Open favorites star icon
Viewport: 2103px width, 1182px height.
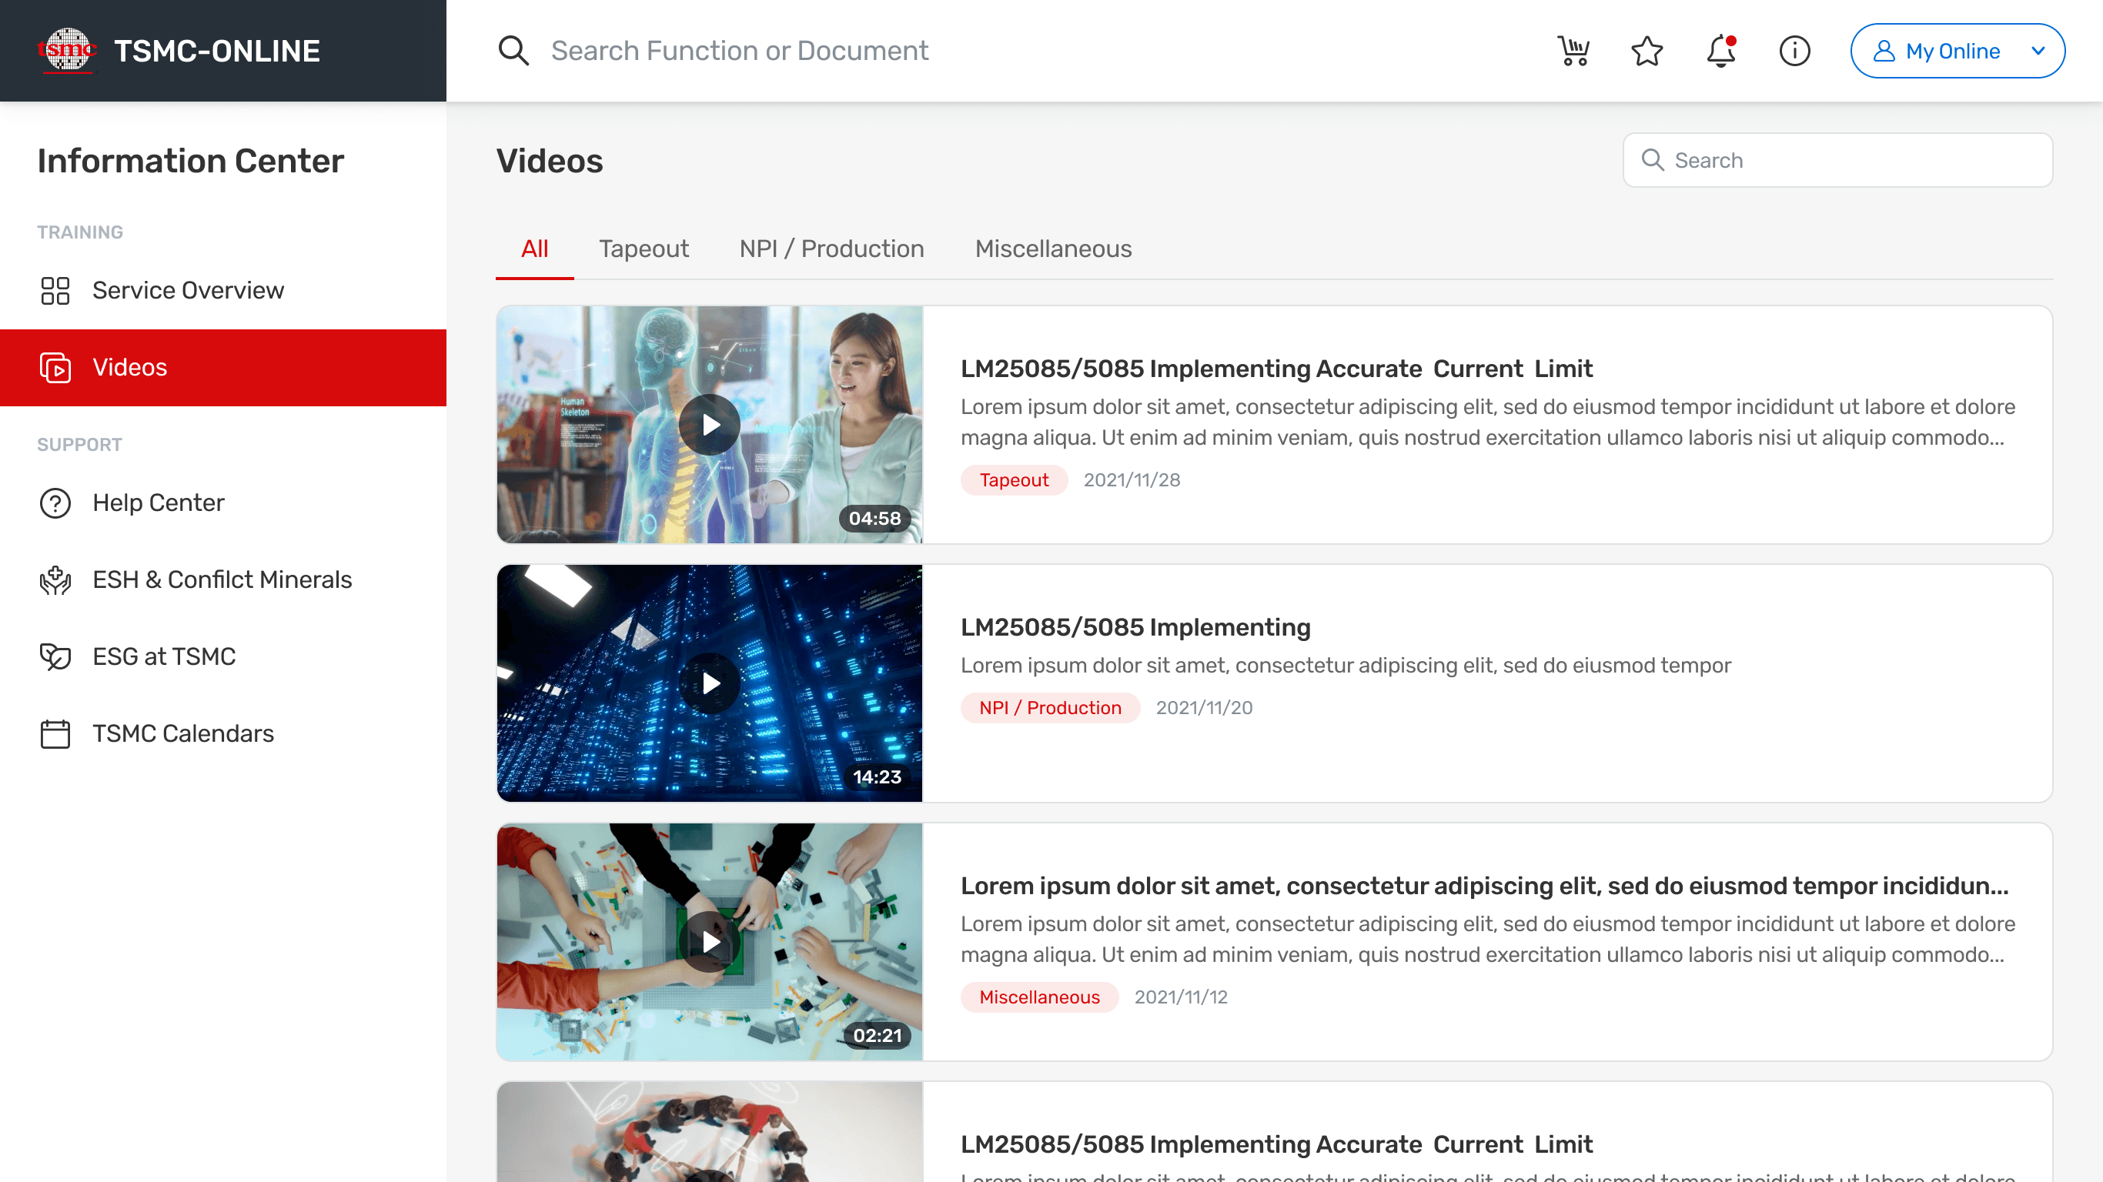1647,51
